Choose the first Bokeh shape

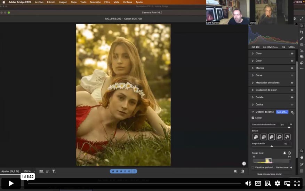point(256,137)
